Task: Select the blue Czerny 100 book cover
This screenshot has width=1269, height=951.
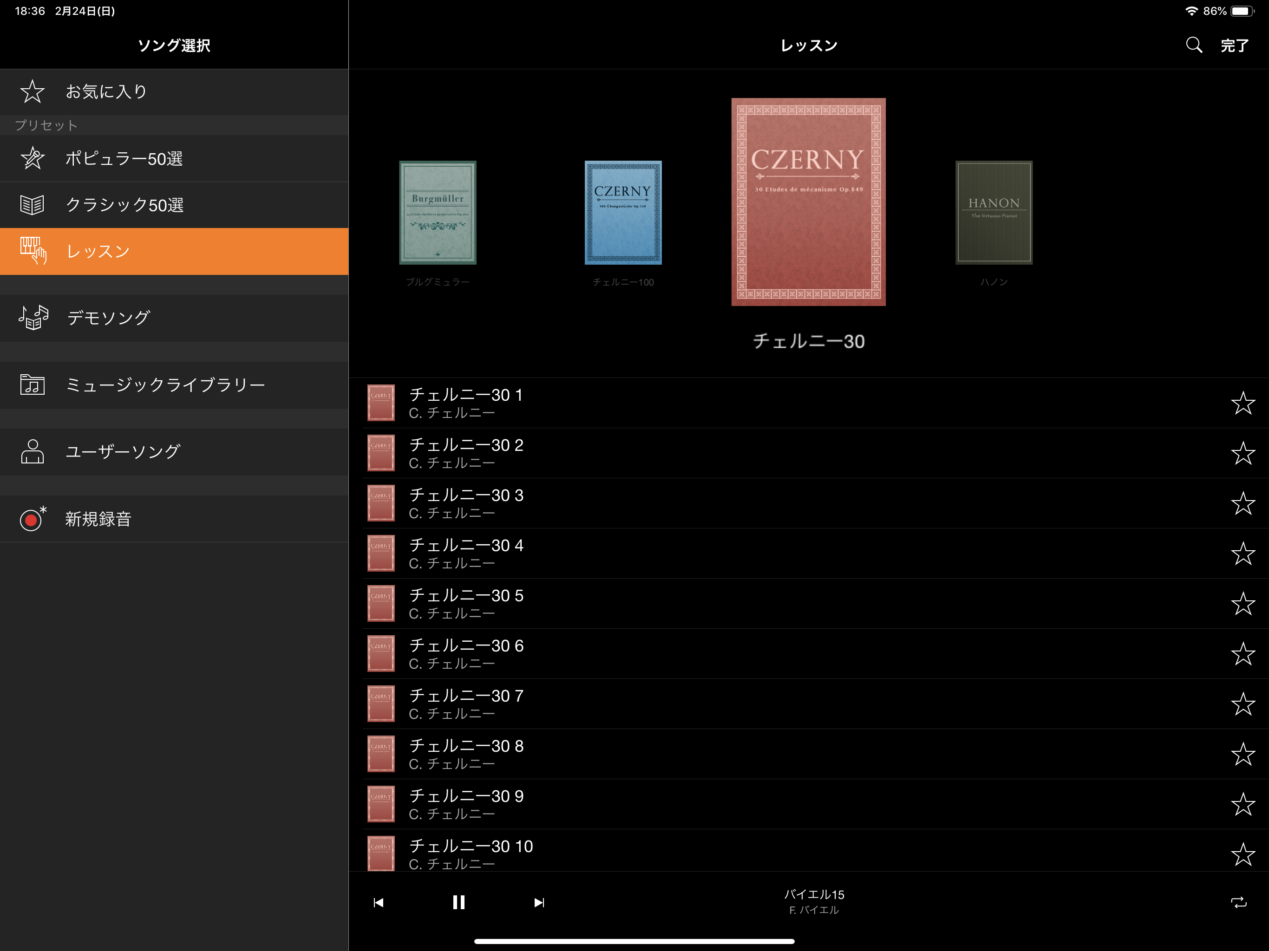Action: point(623,213)
